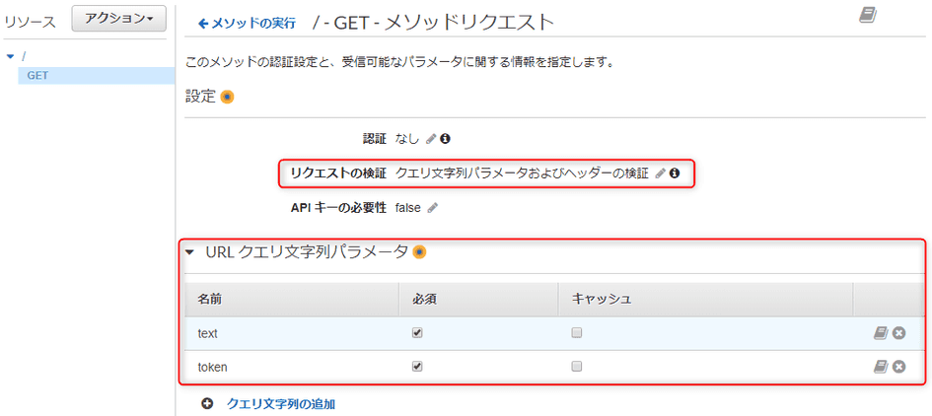Viewport: 932px width, 416px height.
Task: Show info for the 認証 setting
Action: click(x=445, y=139)
